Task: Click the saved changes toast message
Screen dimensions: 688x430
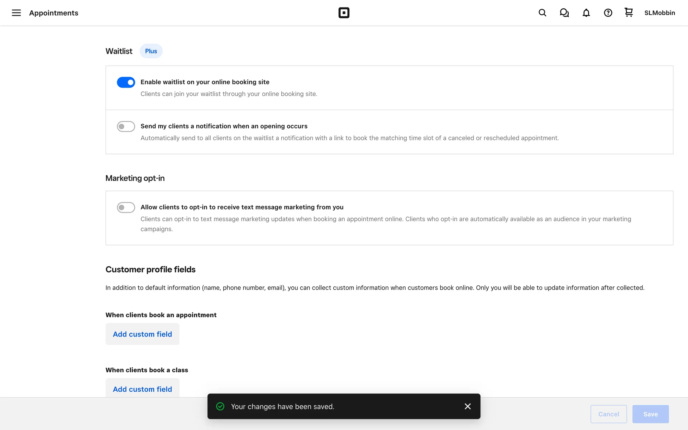Action: click(x=282, y=407)
